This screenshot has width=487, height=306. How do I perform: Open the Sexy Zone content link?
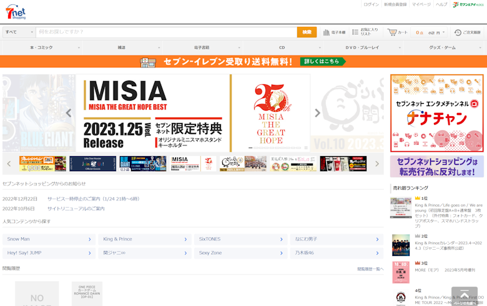click(241, 253)
